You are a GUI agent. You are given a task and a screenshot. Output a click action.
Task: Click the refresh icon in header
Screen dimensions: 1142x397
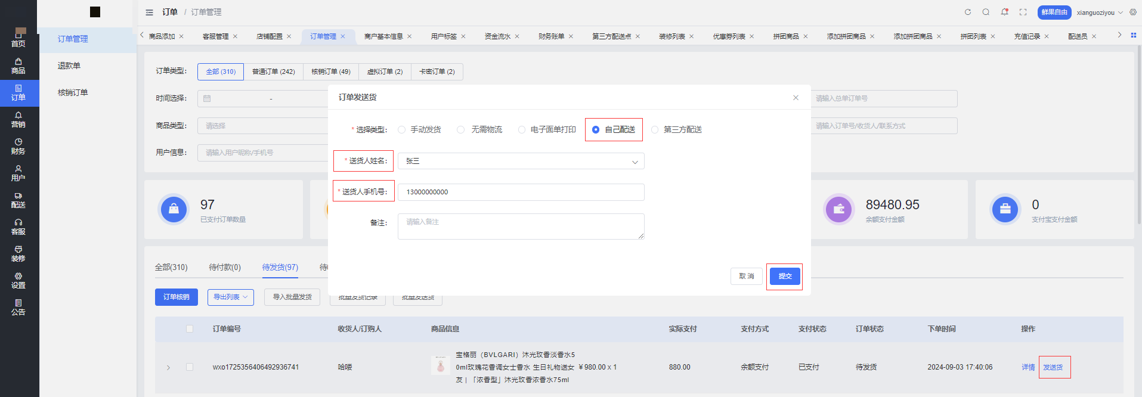click(968, 12)
